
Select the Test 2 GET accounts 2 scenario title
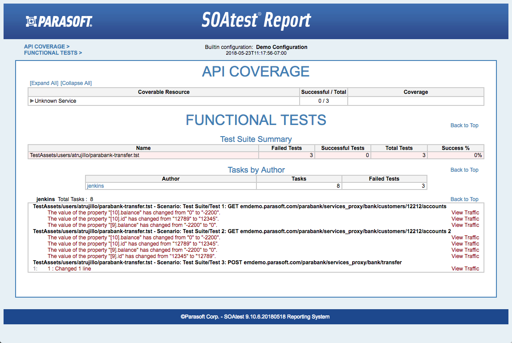click(242, 231)
